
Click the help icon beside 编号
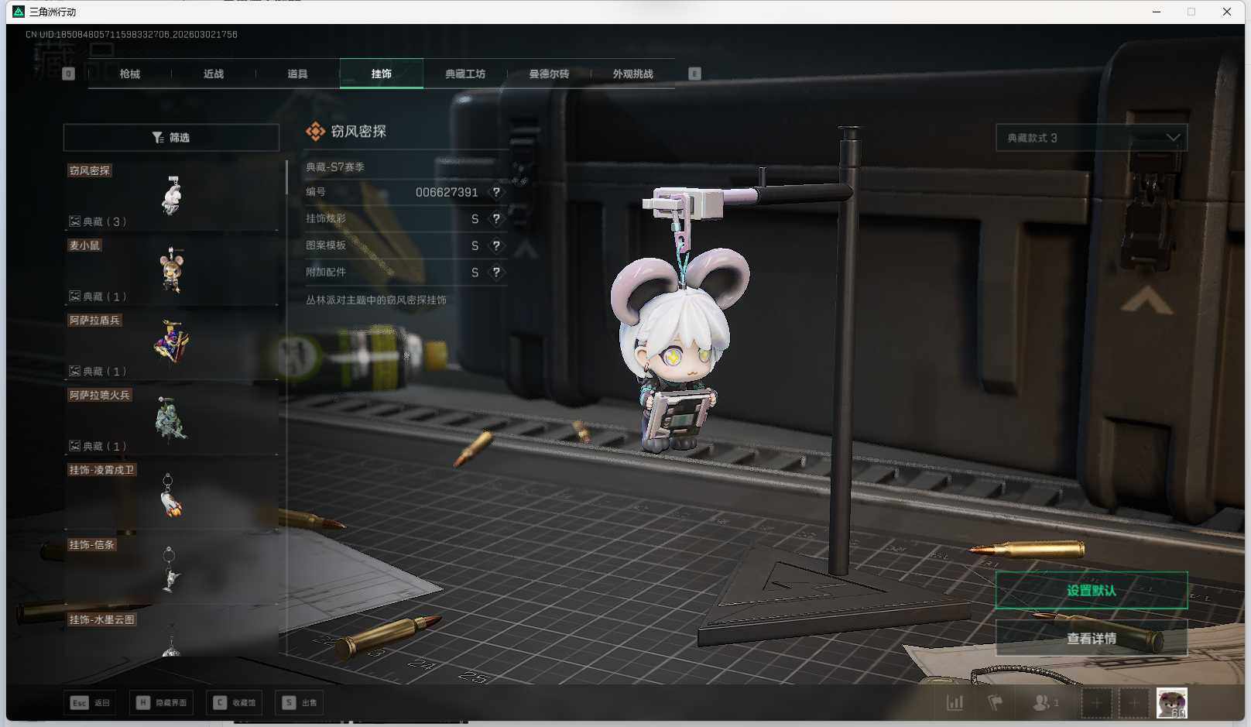(496, 192)
